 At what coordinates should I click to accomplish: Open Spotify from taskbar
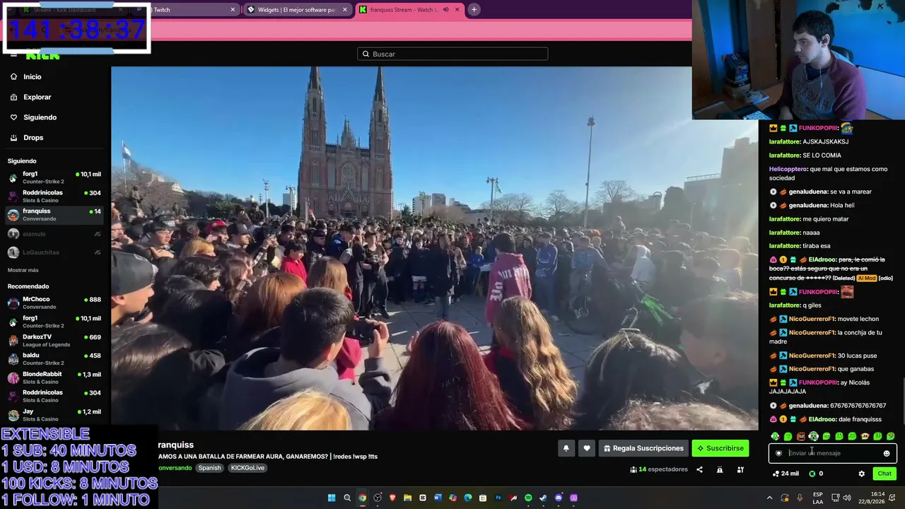pyautogui.click(x=528, y=498)
